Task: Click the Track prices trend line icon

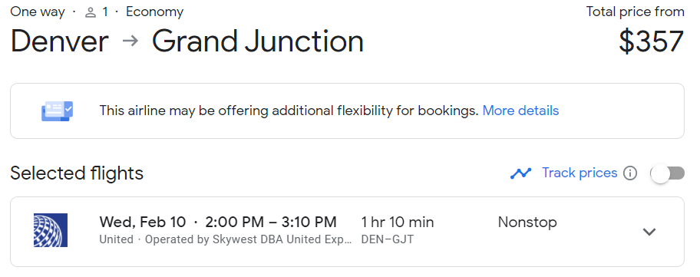Action: click(x=520, y=173)
